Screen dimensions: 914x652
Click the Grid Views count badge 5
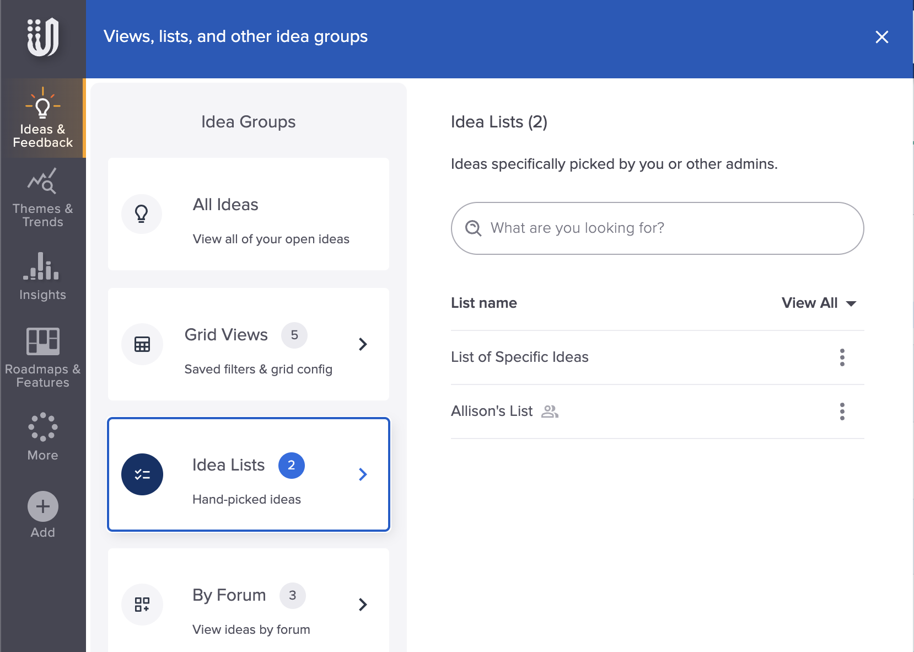coord(294,335)
